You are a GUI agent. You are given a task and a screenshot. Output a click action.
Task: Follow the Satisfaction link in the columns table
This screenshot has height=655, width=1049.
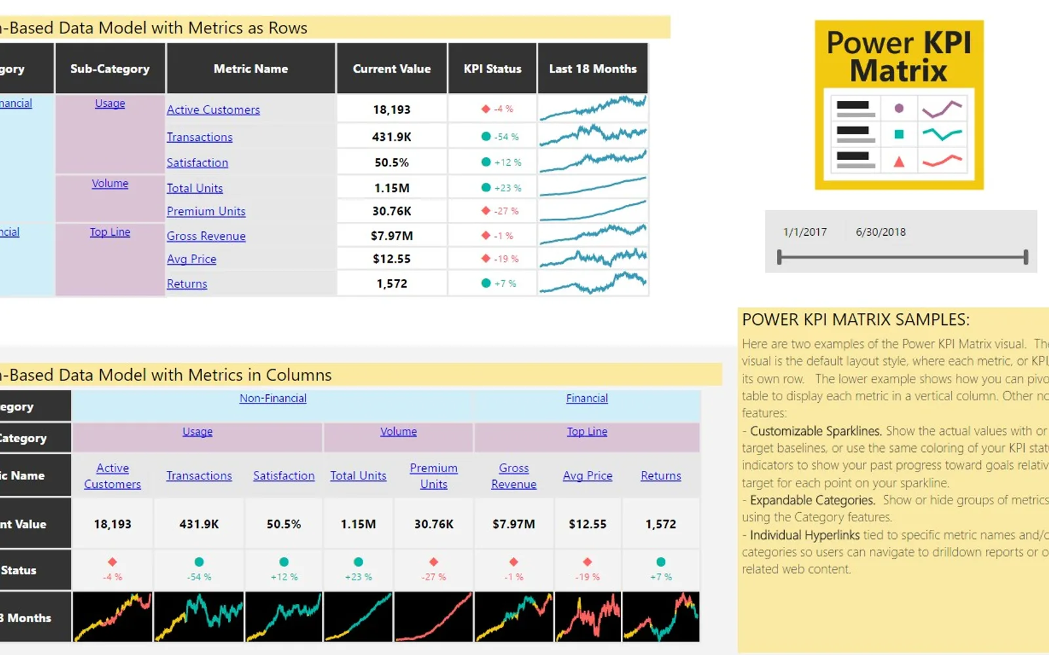284,476
